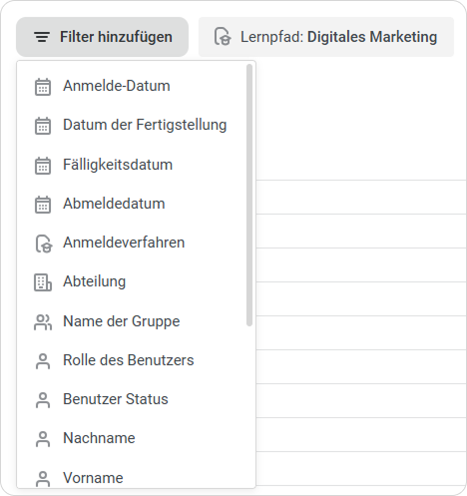The image size is (467, 496).
Task: Click the calendar icon next to Fälligkeitsdatum
Action: click(43, 166)
